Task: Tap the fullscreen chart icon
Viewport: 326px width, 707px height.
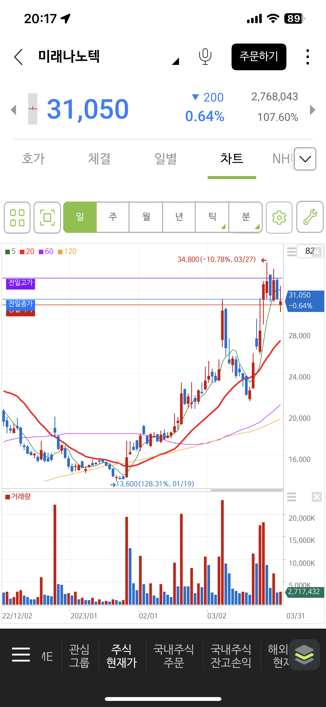Action: (x=47, y=218)
